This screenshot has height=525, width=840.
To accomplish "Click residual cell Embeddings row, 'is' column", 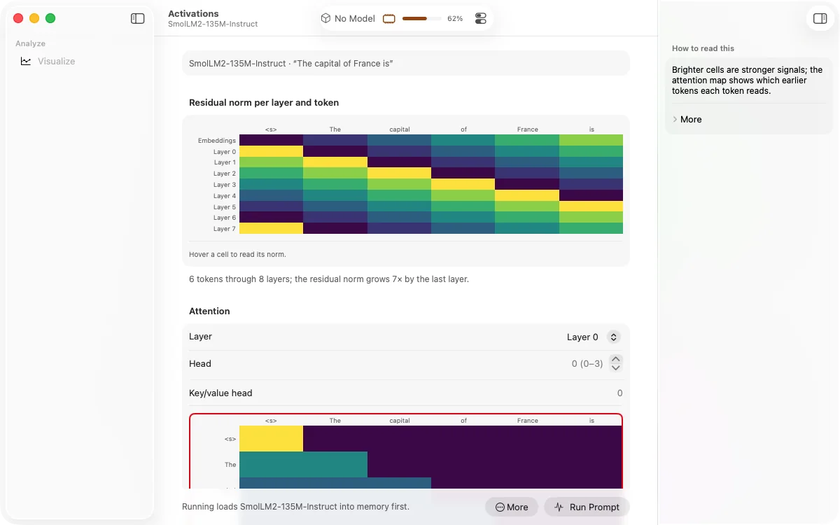I will coord(591,140).
